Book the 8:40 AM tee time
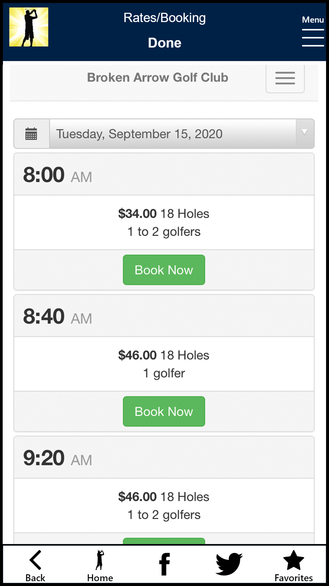Image resolution: width=329 pixels, height=586 pixels. (164, 411)
